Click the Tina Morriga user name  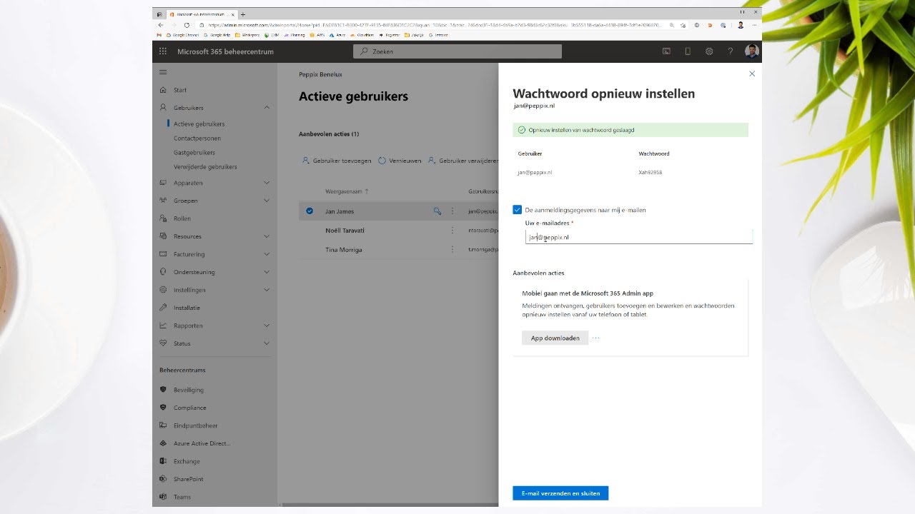click(x=344, y=250)
